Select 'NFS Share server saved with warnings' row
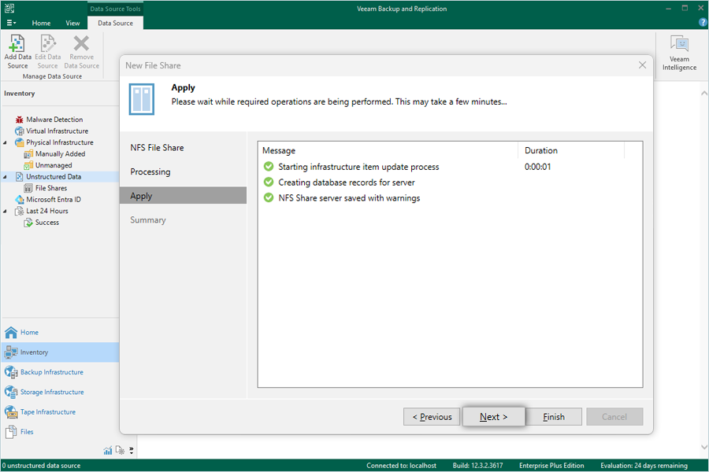The height and width of the screenshot is (472, 709). [450, 198]
